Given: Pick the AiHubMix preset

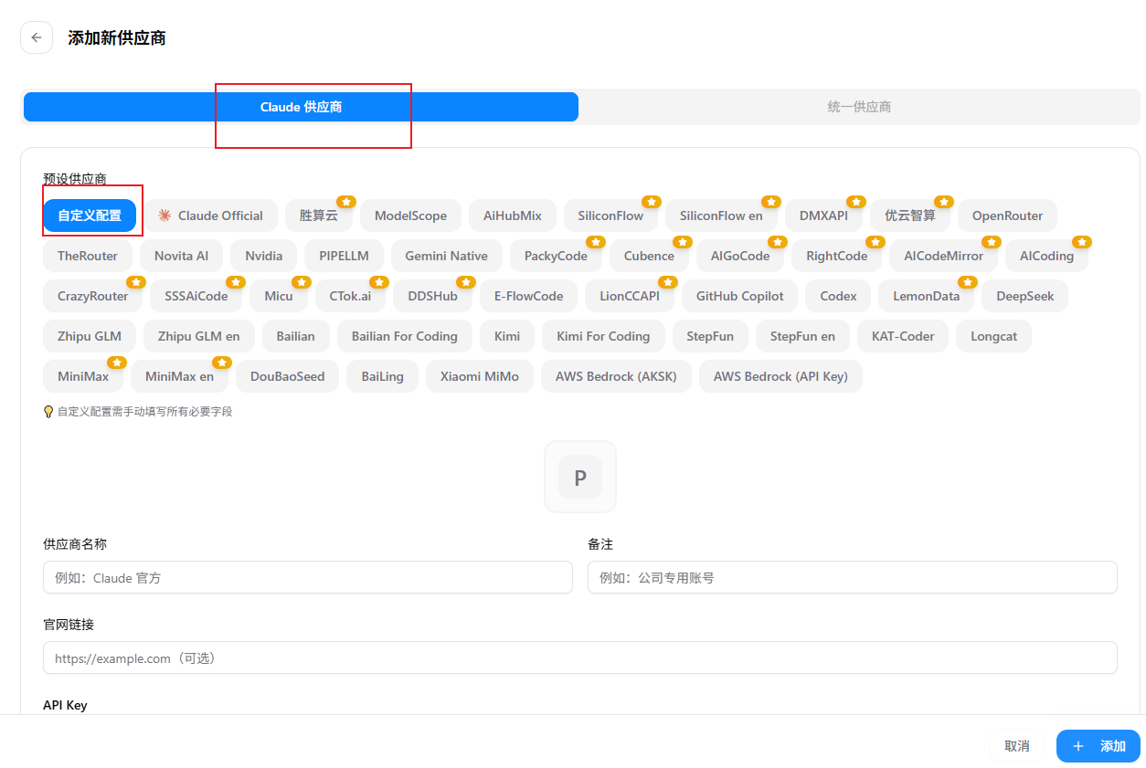Looking at the screenshot, I should [x=513, y=216].
